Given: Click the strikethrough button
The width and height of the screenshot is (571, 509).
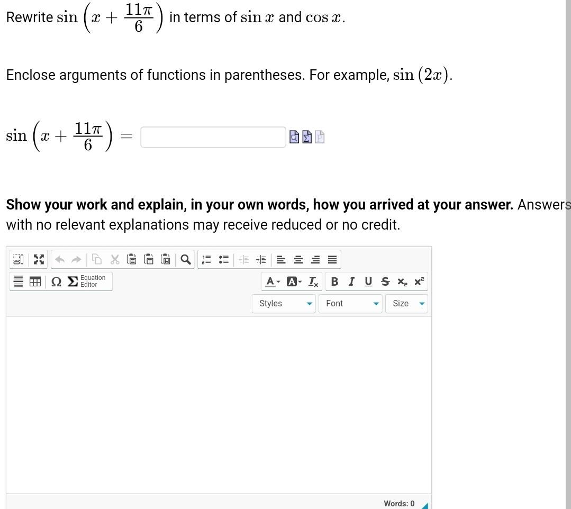Looking at the screenshot, I should click(385, 281).
